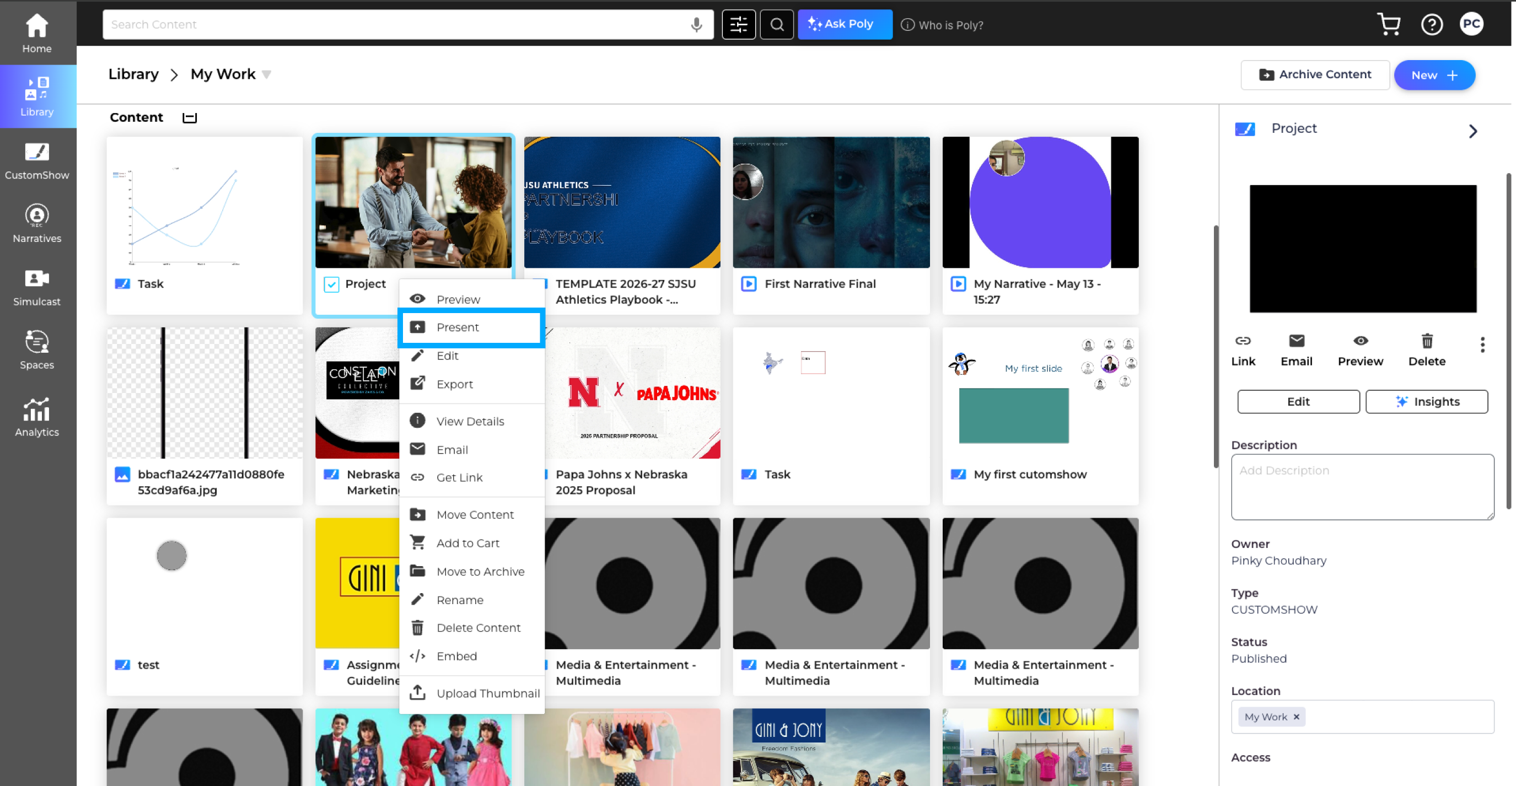Open Spaces from the sidebar

(36, 349)
